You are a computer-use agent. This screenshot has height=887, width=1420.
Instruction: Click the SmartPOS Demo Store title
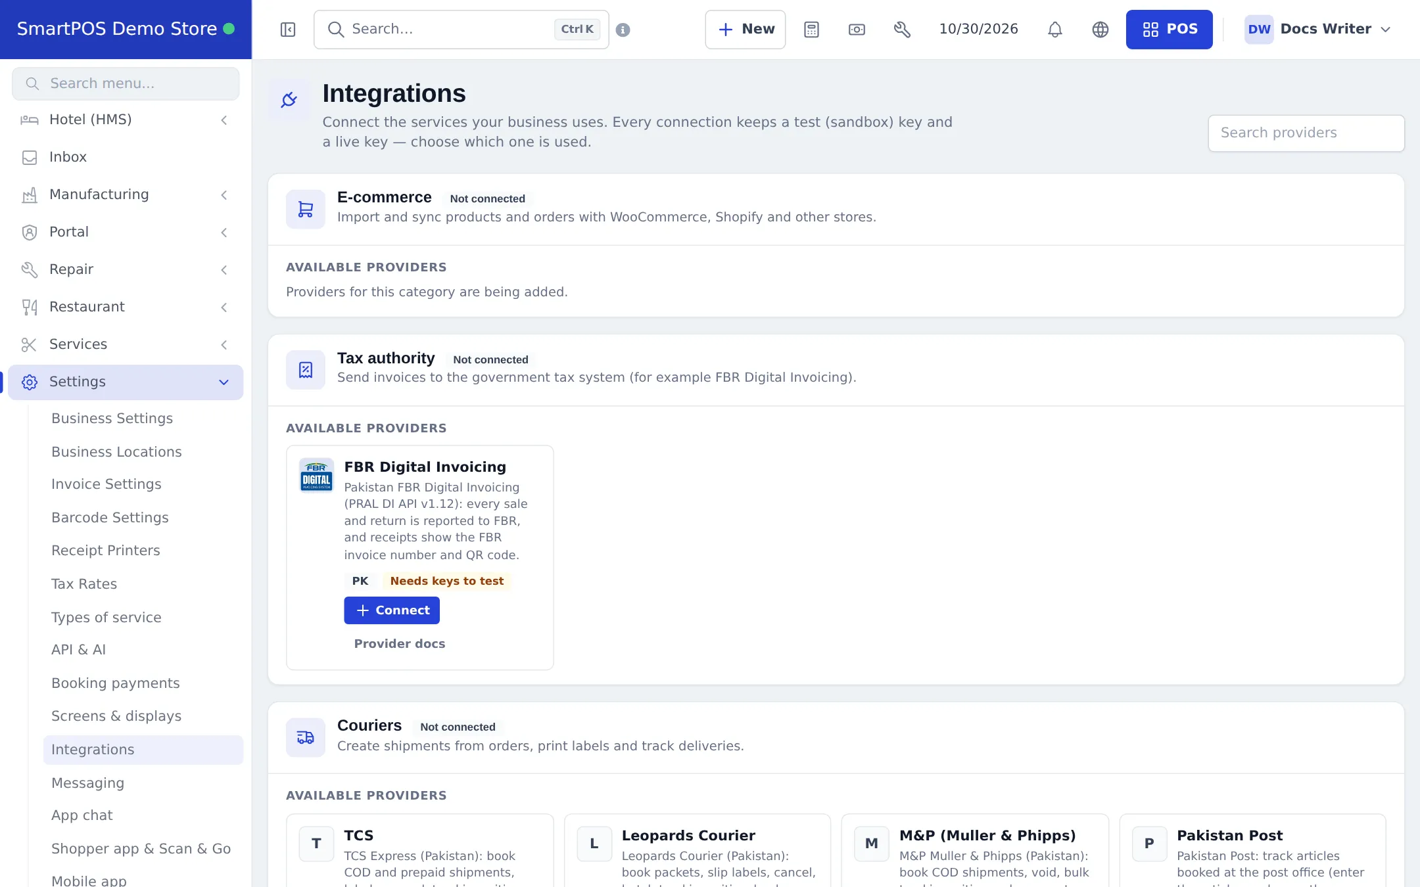coord(116,29)
